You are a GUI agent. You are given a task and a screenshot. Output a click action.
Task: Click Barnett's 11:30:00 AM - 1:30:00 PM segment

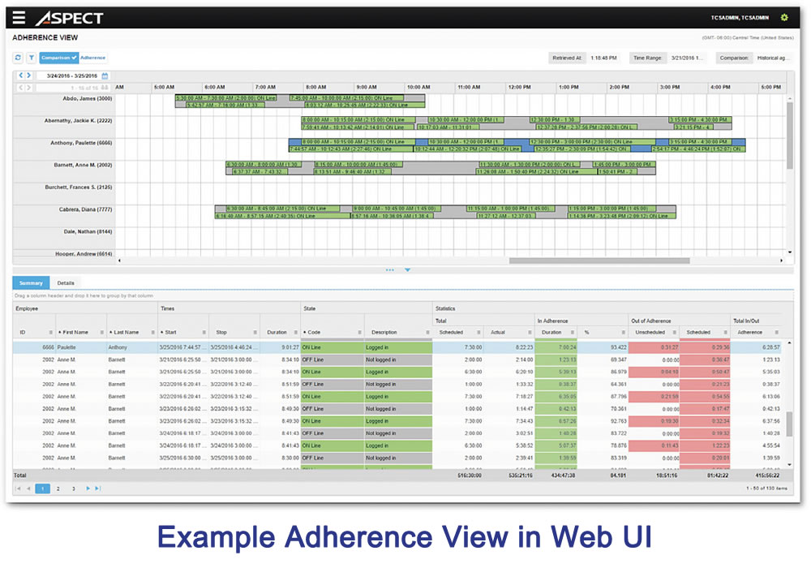click(530, 165)
